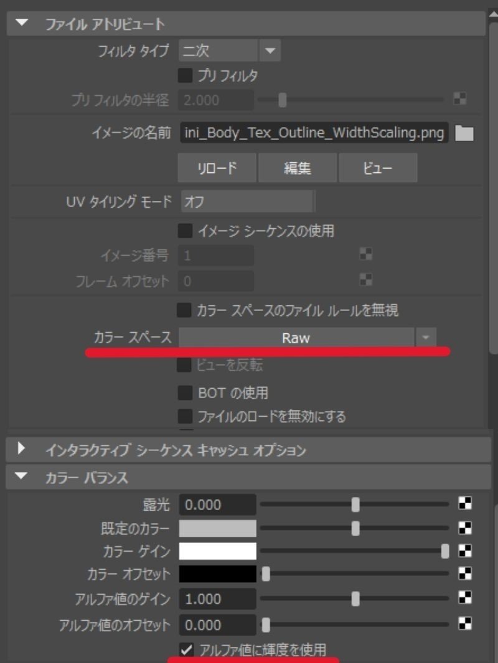This screenshot has width=498, height=663.
Task: Open フィルタ タイプ dropdown arrow
Action: pos(270,51)
